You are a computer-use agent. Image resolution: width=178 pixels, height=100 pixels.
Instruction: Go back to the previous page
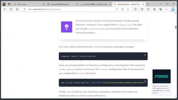(5, 9)
